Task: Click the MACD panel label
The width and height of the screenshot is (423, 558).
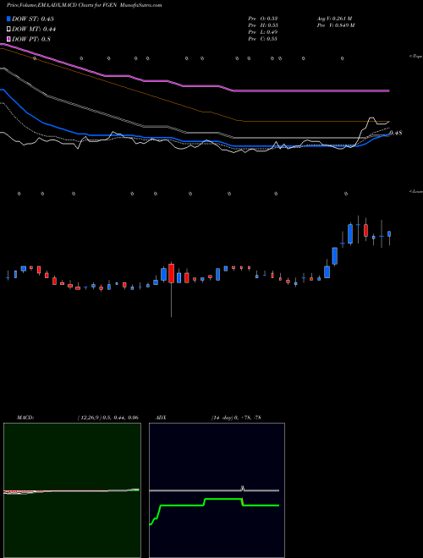Action: [25, 418]
